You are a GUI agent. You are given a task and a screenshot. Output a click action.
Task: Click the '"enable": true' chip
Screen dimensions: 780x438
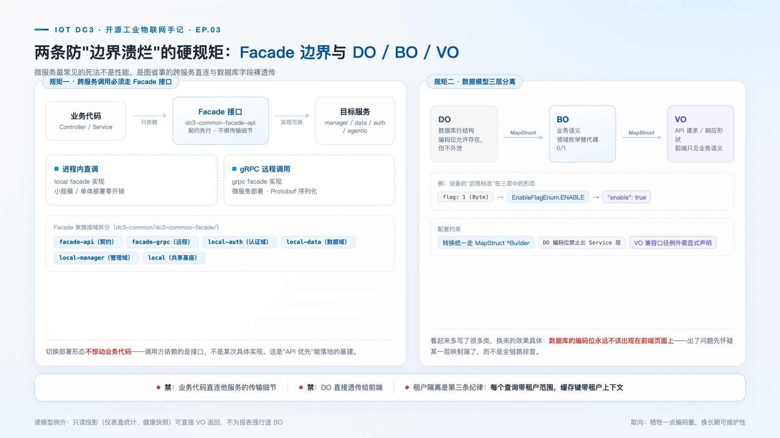(626, 197)
